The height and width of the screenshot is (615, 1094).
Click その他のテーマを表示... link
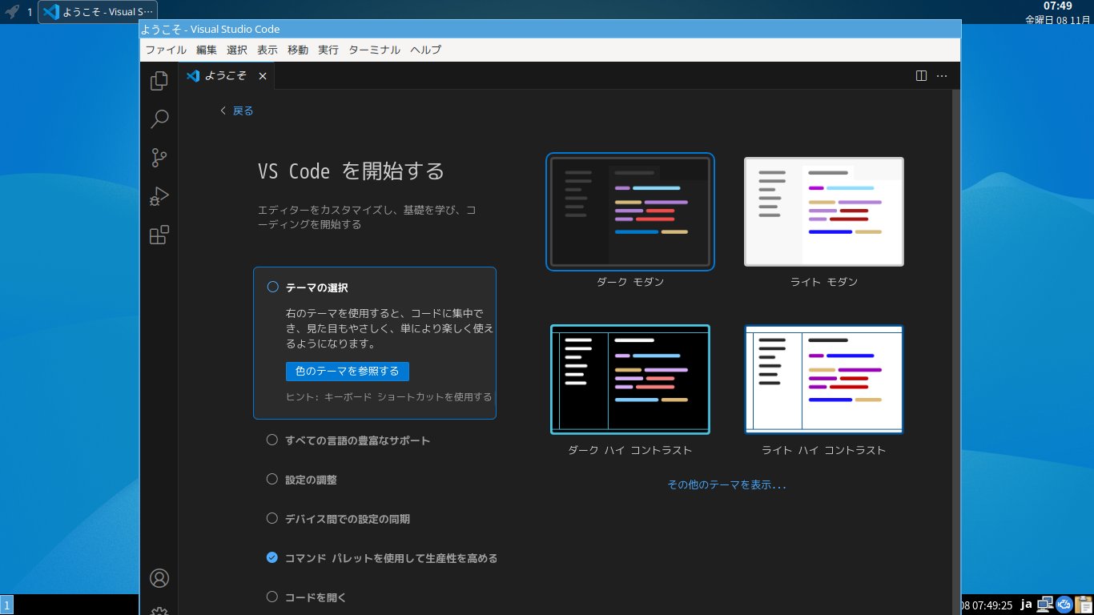(x=726, y=484)
